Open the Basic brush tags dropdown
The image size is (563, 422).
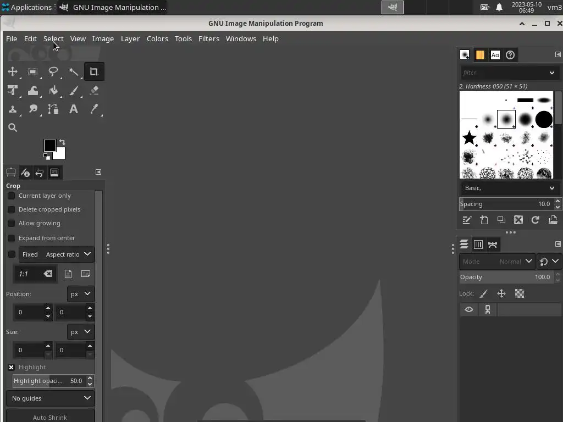509,188
